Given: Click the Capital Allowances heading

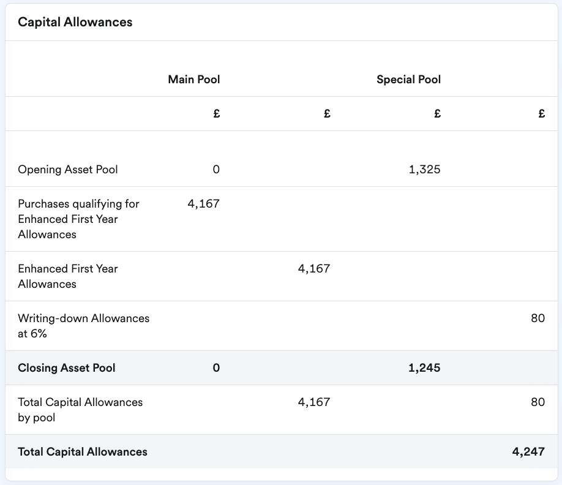Looking at the screenshot, I should tap(75, 22).
